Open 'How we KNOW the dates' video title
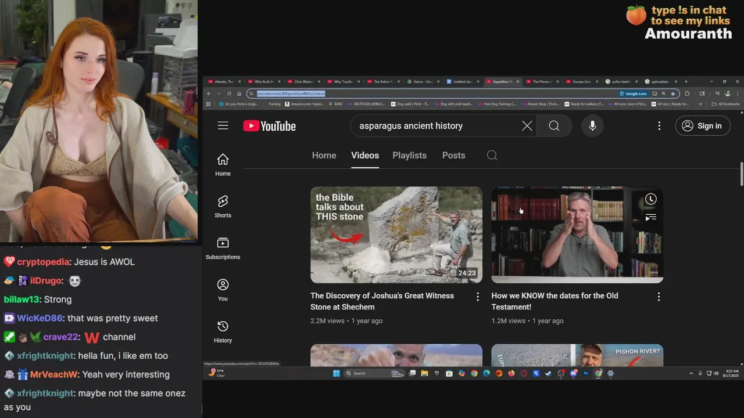The height and width of the screenshot is (418, 744). click(x=555, y=301)
